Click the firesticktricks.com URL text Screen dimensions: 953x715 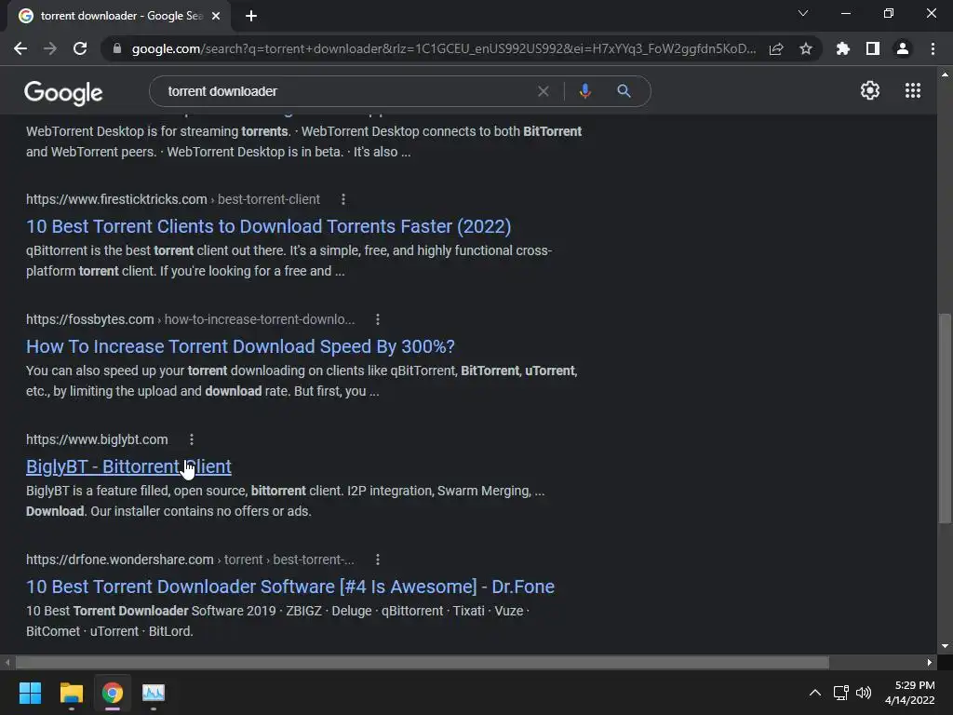tap(116, 199)
